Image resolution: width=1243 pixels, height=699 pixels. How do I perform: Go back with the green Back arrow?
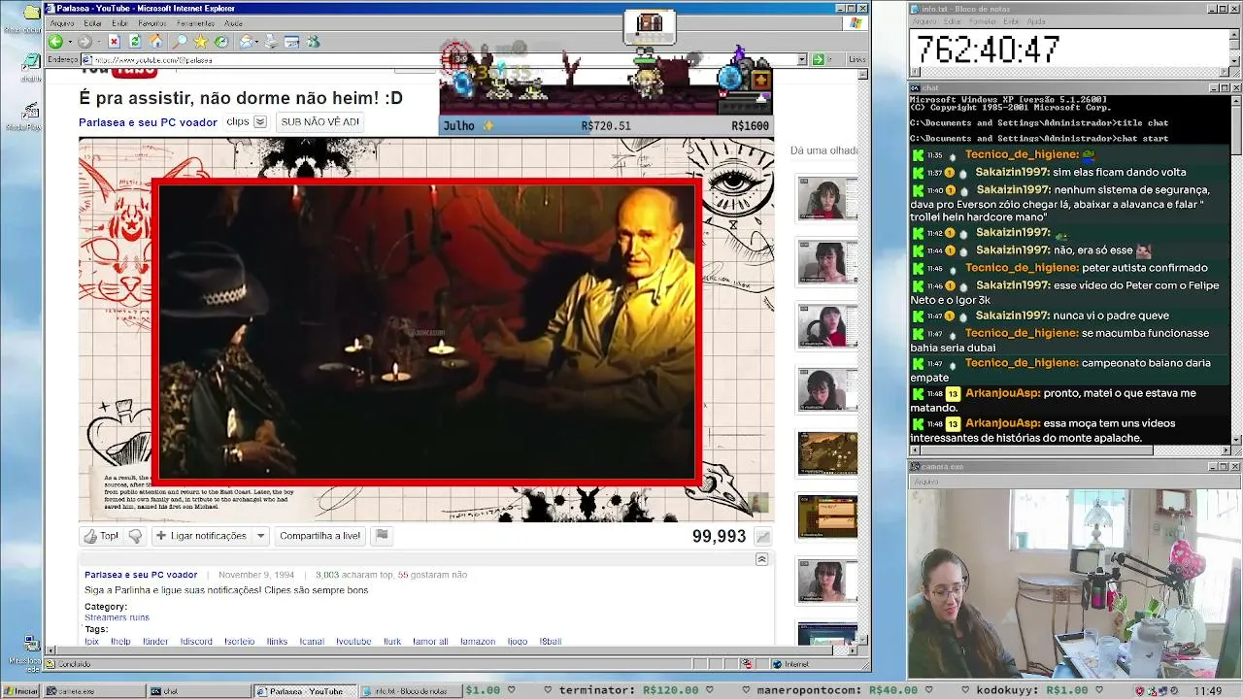55,42
